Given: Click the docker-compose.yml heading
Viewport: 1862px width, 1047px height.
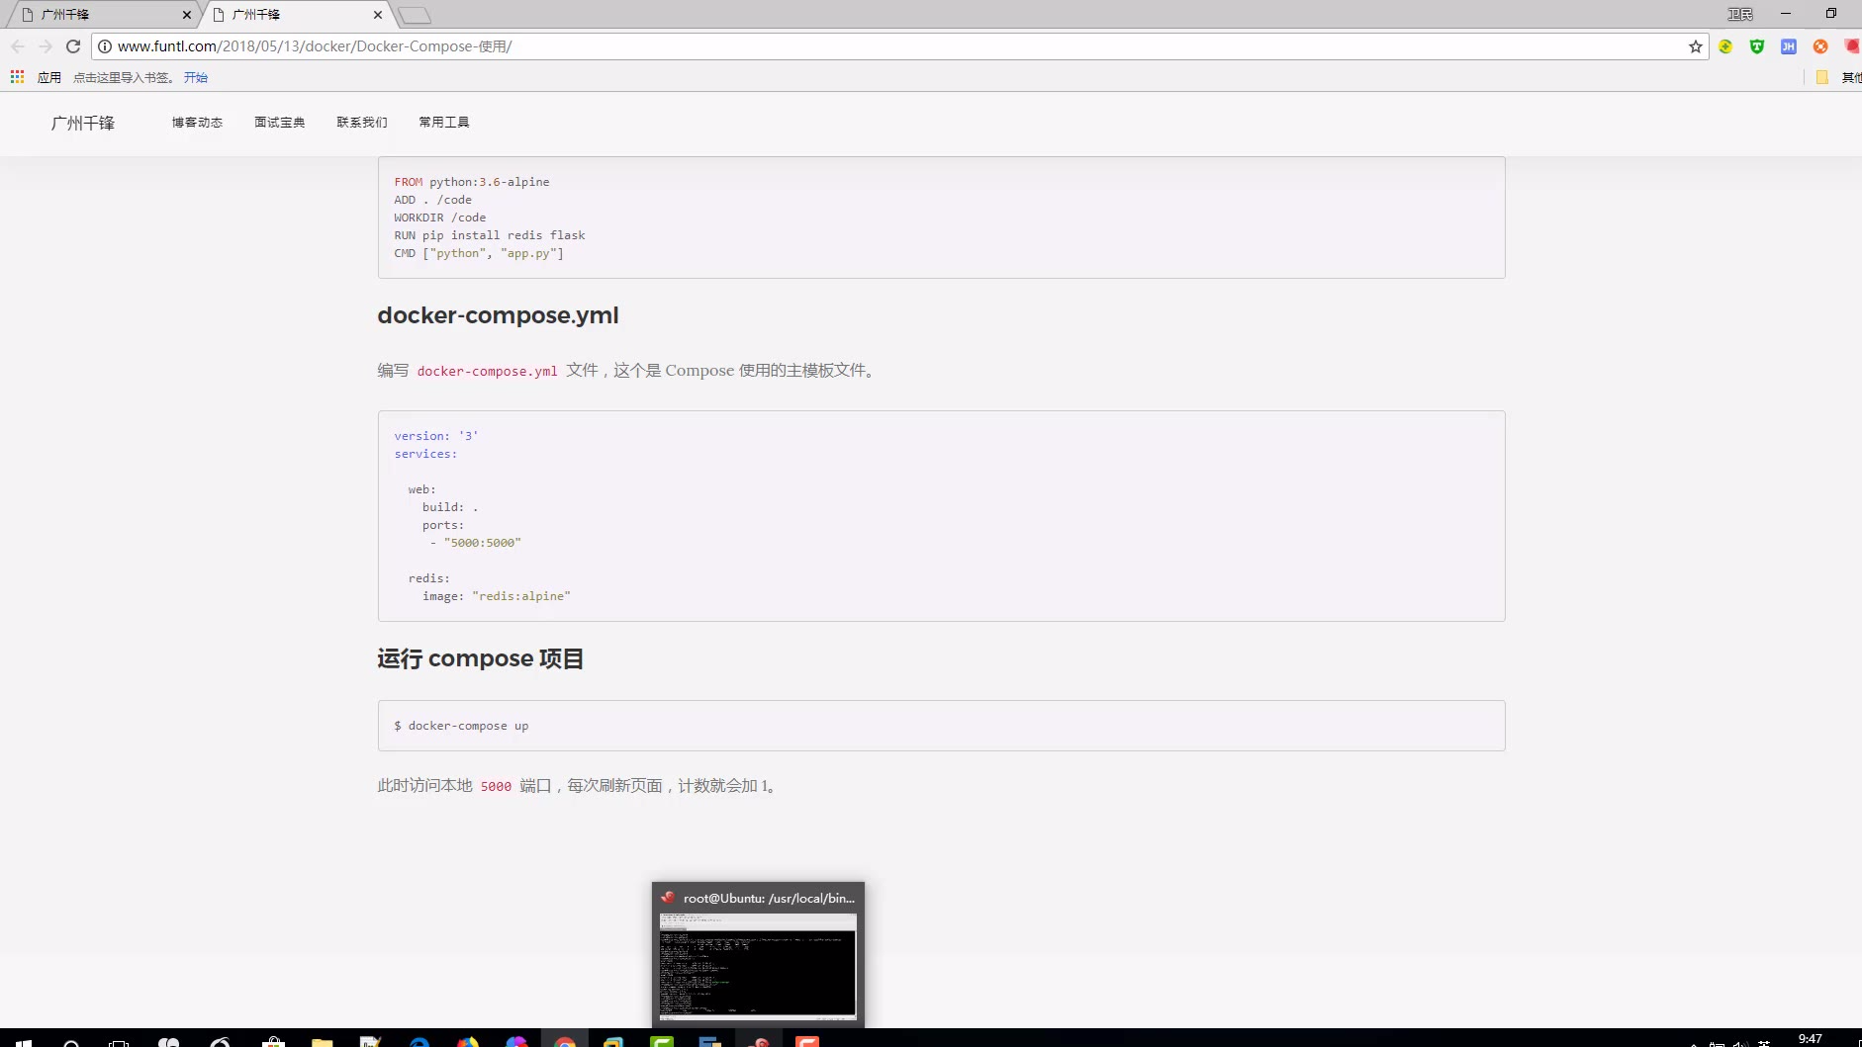Looking at the screenshot, I should (x=498, y=315).
